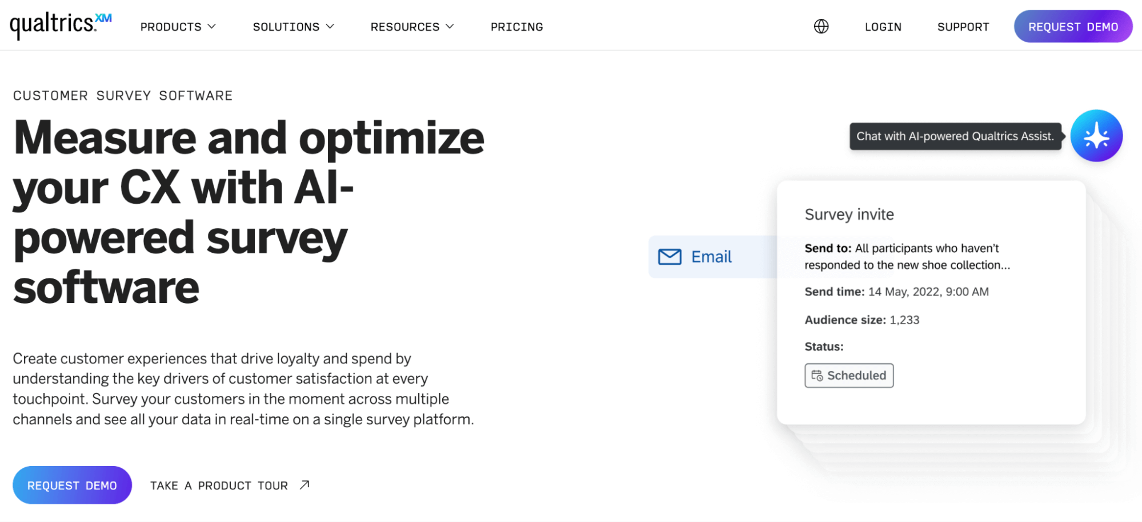Open the Pricing menu item
This screenshot has width=1142, height=522.
[516, 27]
